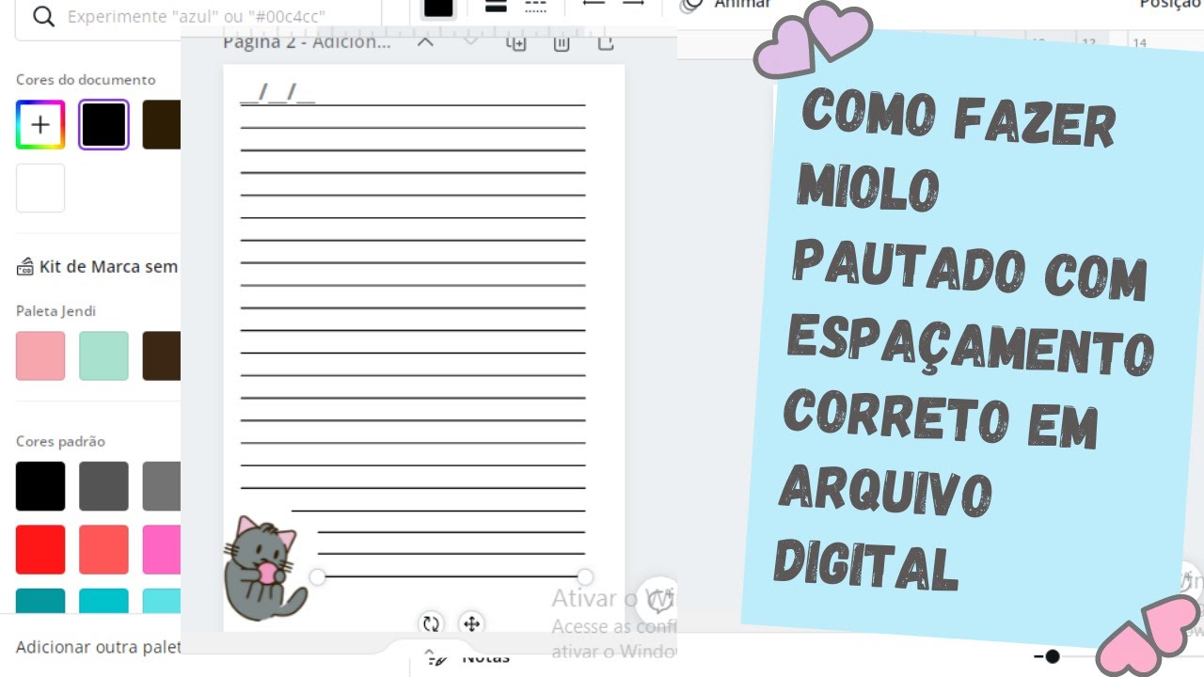Open the line weight icon in toolbar
The width and height of the screenshot is (1204, 677).
click(x=496, y=6)
